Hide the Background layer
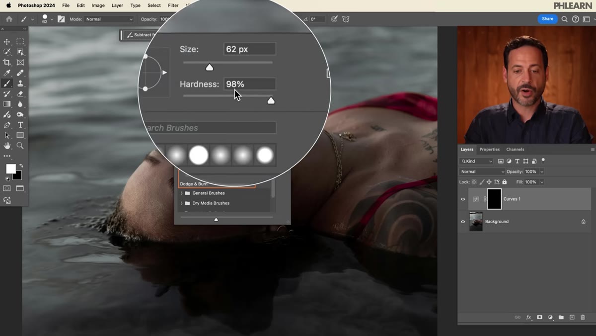 [x=463, y=222]
